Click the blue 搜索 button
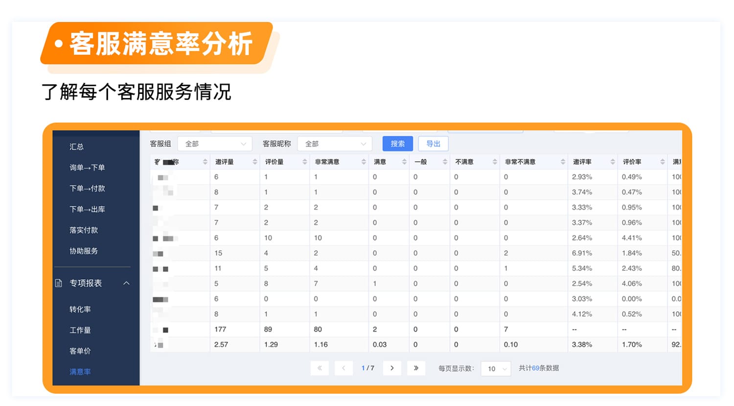This screenshot has height=406, width=734. (x=397, y=144)
